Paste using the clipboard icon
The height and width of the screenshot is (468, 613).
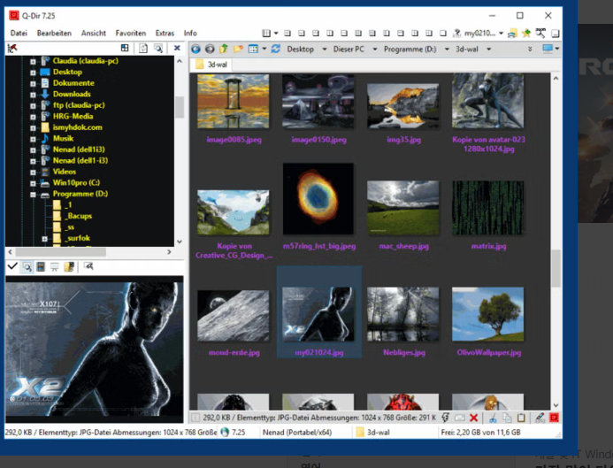coord(521,418)
